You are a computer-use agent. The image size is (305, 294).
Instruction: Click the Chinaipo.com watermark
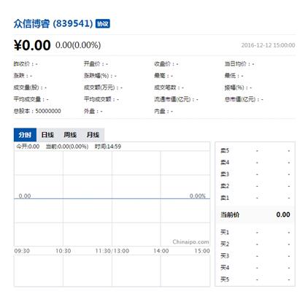pos(190,242)
